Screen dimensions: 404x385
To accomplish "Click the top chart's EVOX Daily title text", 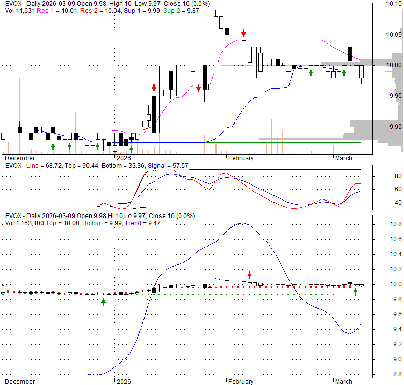I will point(107,4).
